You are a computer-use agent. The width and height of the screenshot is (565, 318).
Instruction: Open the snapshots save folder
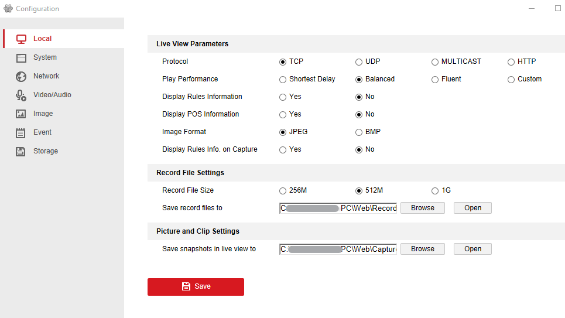point(472,249)
